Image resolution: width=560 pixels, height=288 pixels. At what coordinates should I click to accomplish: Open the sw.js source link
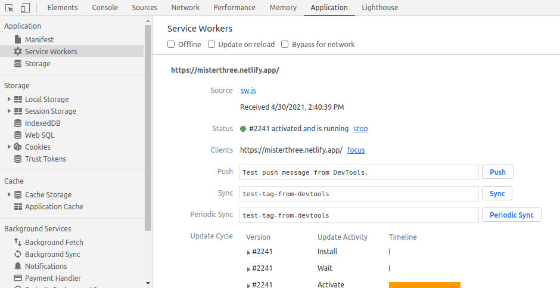pyautogui.click(x=248, y=91)
